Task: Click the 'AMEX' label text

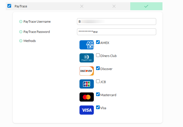Action: (105, 43)
